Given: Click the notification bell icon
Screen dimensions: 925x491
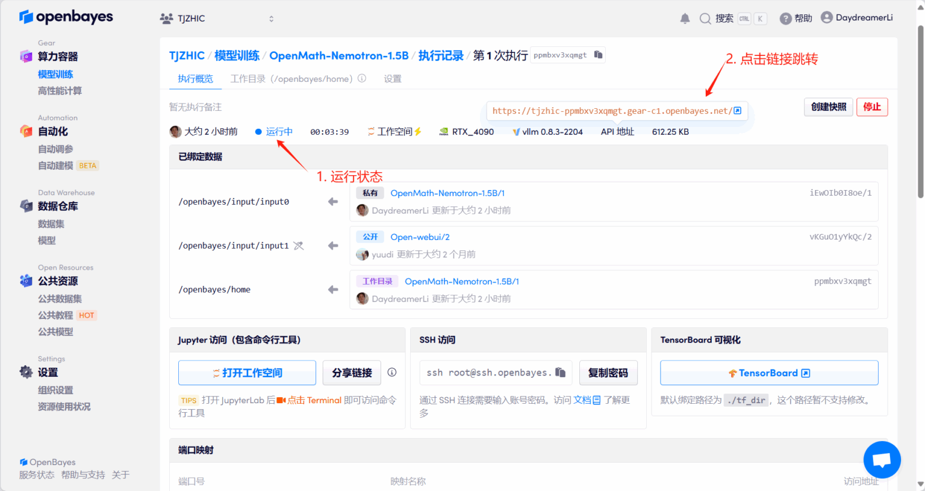Looking at the screenshot, I should point(685,18).
